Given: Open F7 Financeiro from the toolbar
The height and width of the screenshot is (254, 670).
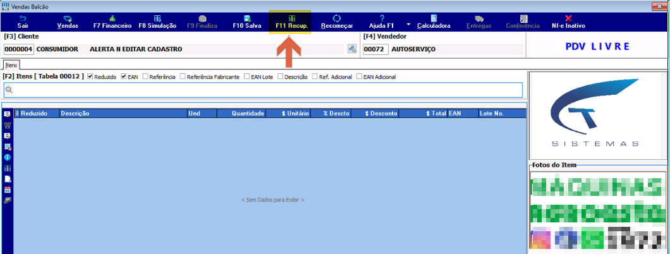Looking at the screenshot, I should click(113, 22).
